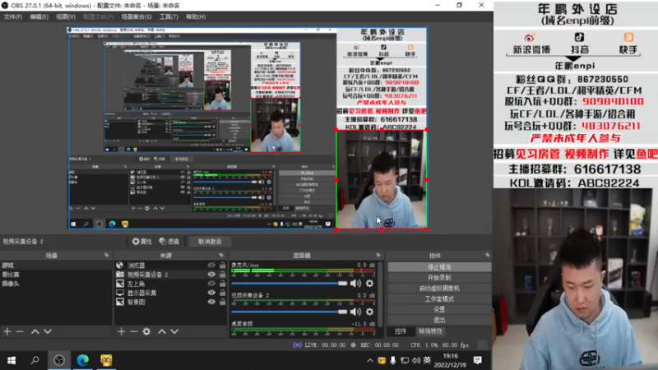Open source properties gear below sources list
Screen dimensions: 658x370
146,331
